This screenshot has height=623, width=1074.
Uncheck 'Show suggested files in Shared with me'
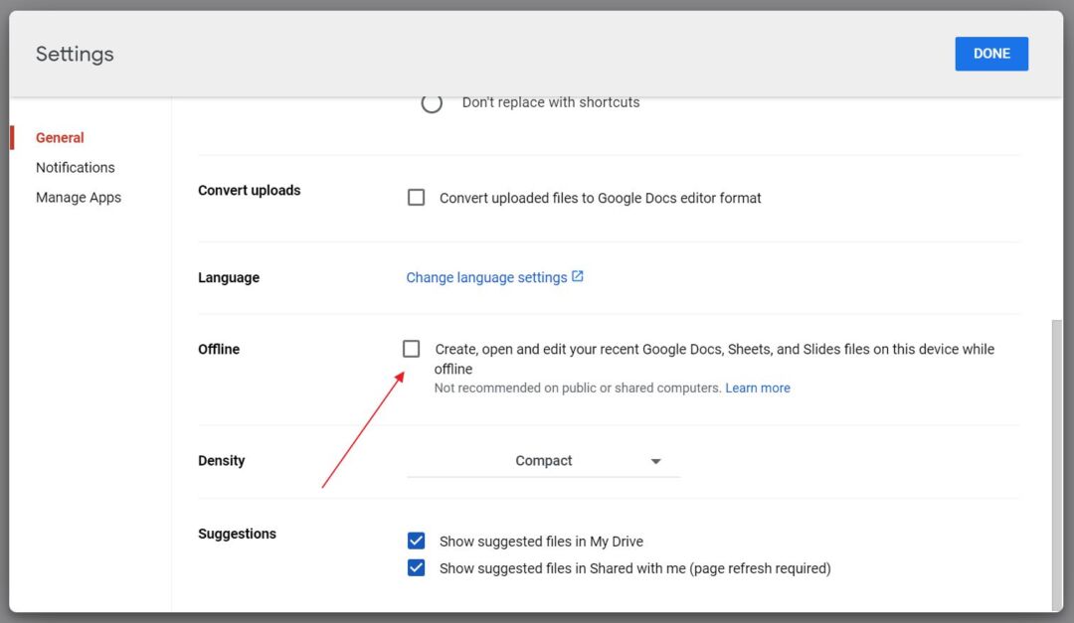[x=416, y=567]
